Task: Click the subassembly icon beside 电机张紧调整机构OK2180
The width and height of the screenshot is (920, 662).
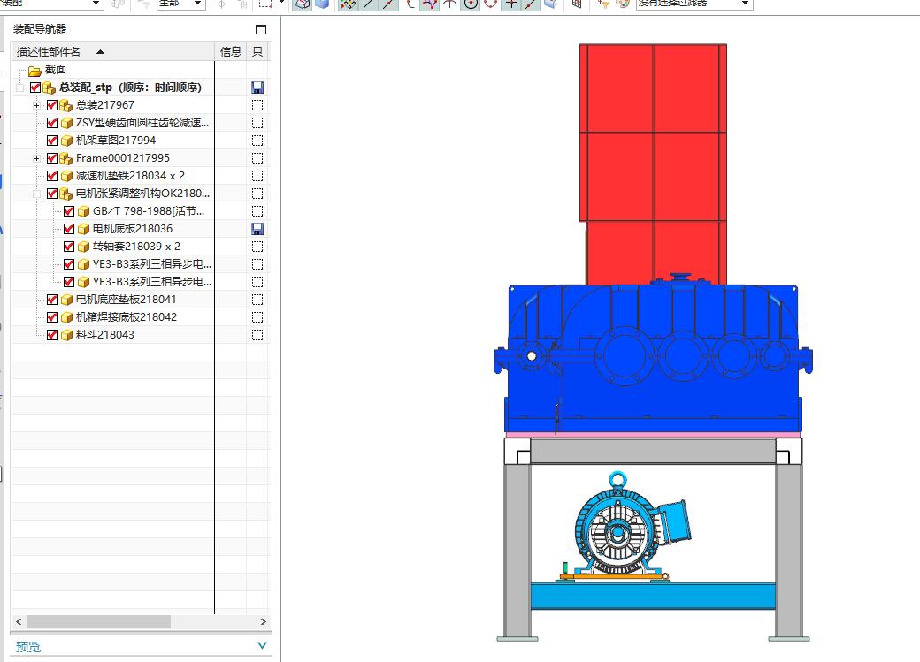Action: pos(66,194)
